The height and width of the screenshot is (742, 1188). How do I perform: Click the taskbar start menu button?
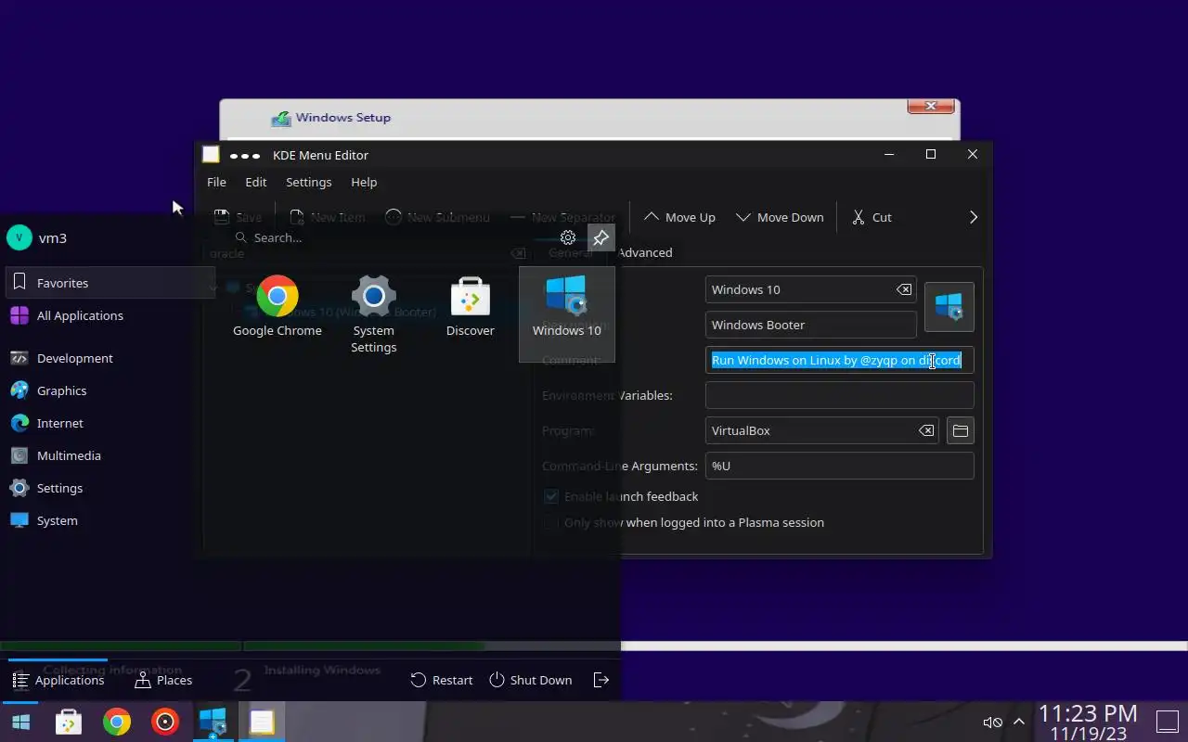(x=20, y=722)
